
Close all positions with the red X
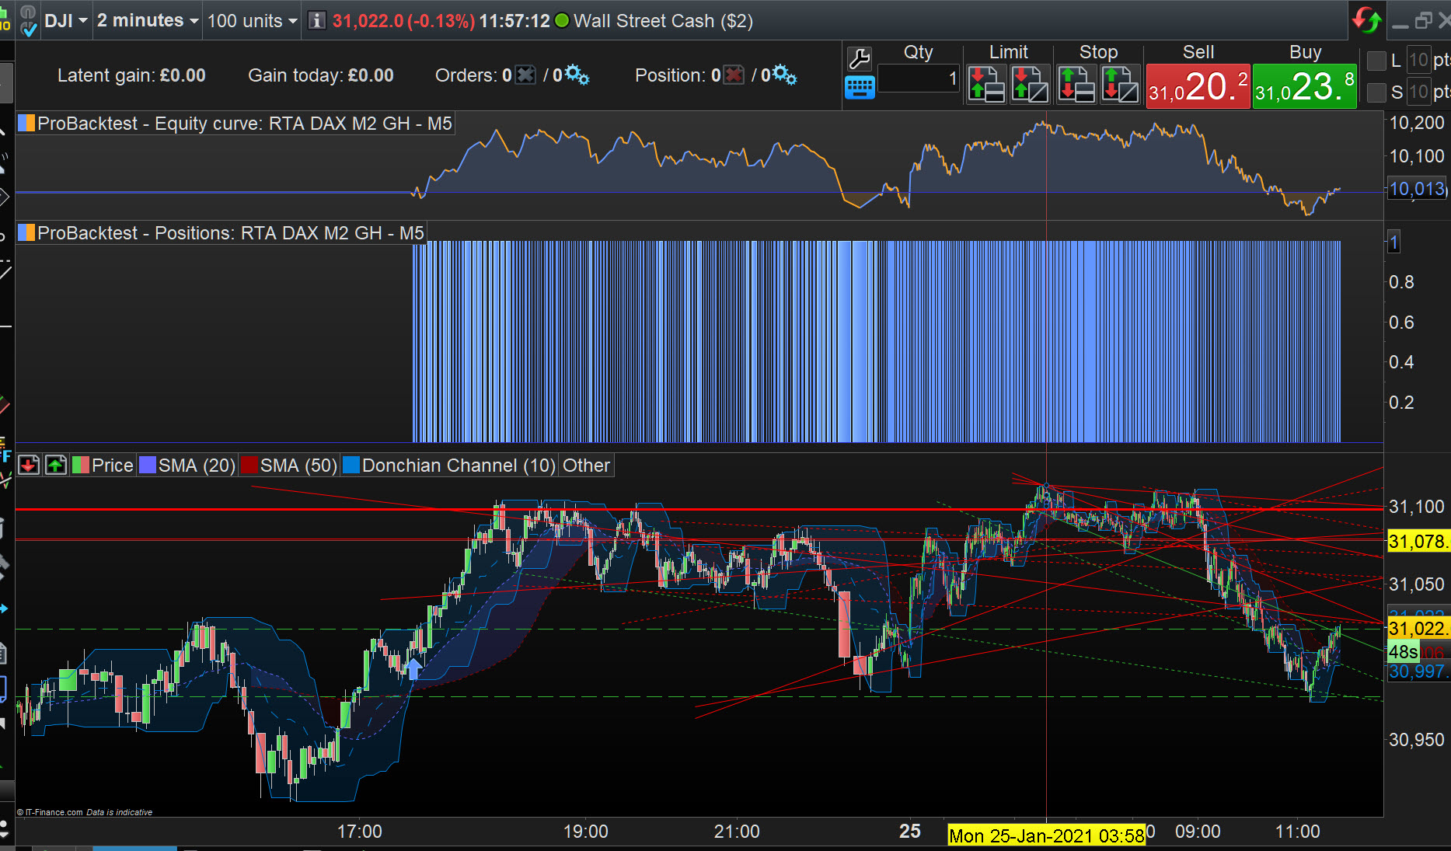click(x=734, y=75)
